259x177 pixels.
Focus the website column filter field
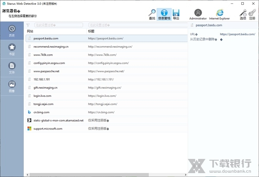[59, 25]
